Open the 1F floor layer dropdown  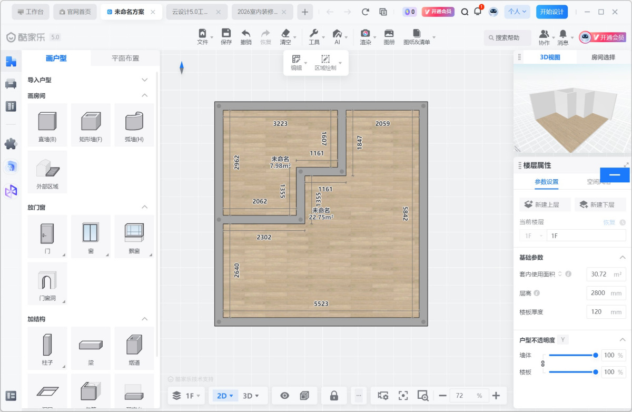[186, 396]
